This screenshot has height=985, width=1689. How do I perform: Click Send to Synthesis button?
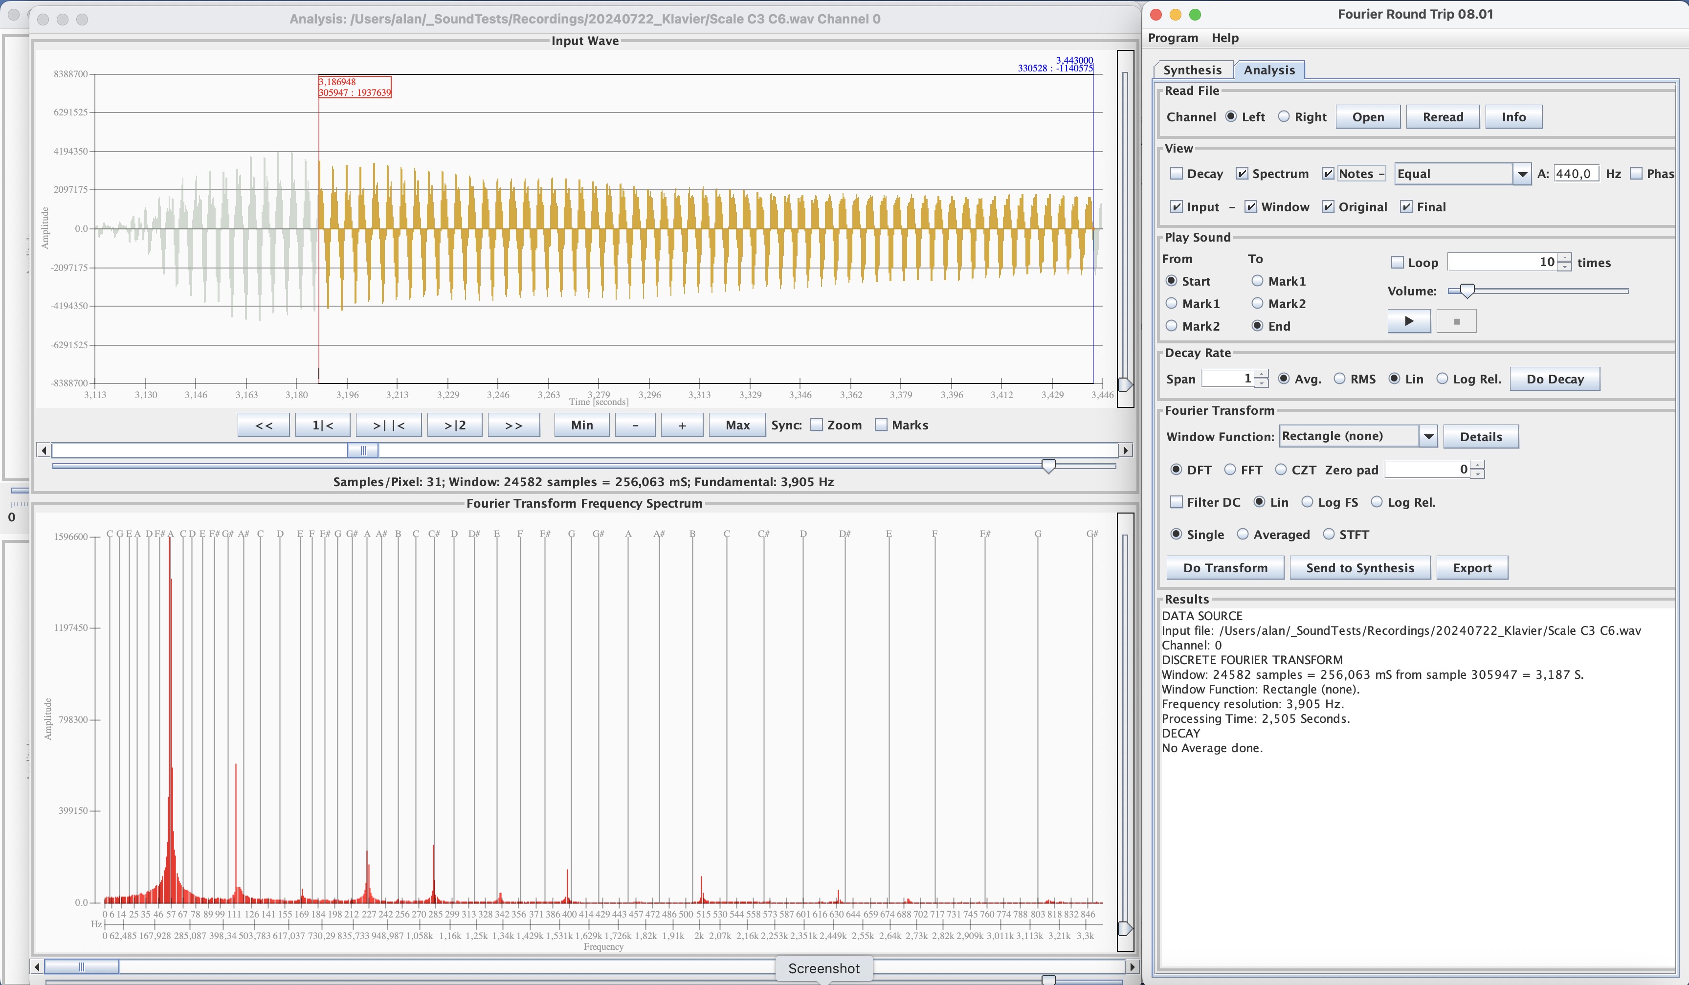pyautogui.click(x=1359, y=568)
